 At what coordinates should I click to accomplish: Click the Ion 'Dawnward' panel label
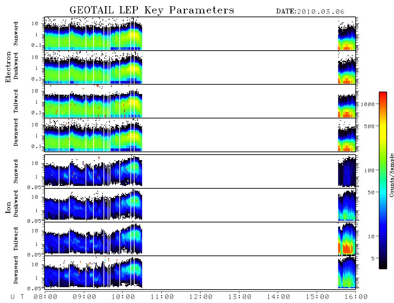pos(16,270)
